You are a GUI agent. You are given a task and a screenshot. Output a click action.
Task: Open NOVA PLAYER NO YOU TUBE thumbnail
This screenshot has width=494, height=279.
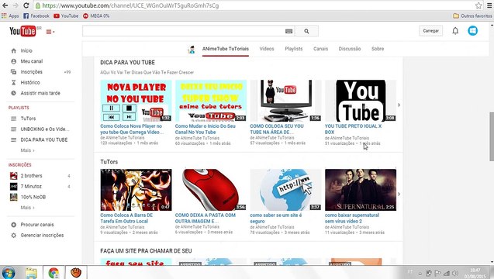tap(136, 101)
